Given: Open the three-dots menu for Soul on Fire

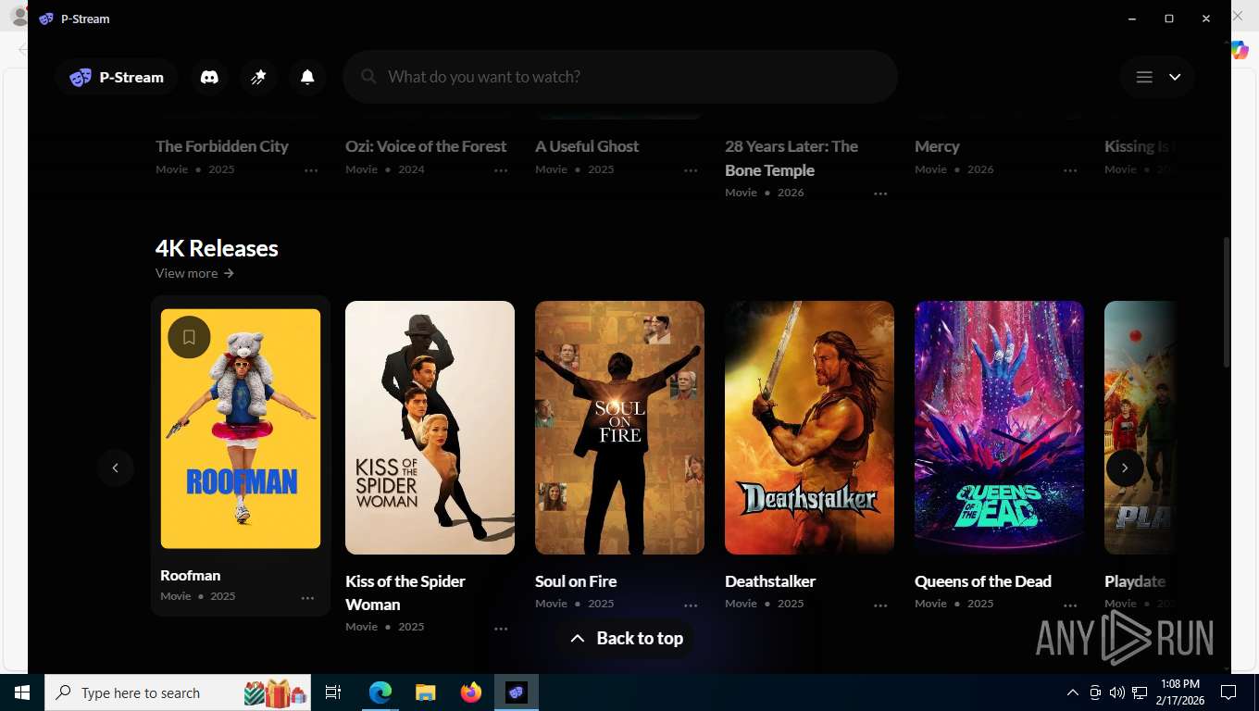Looking at the screenshot, I should point(691,605).
